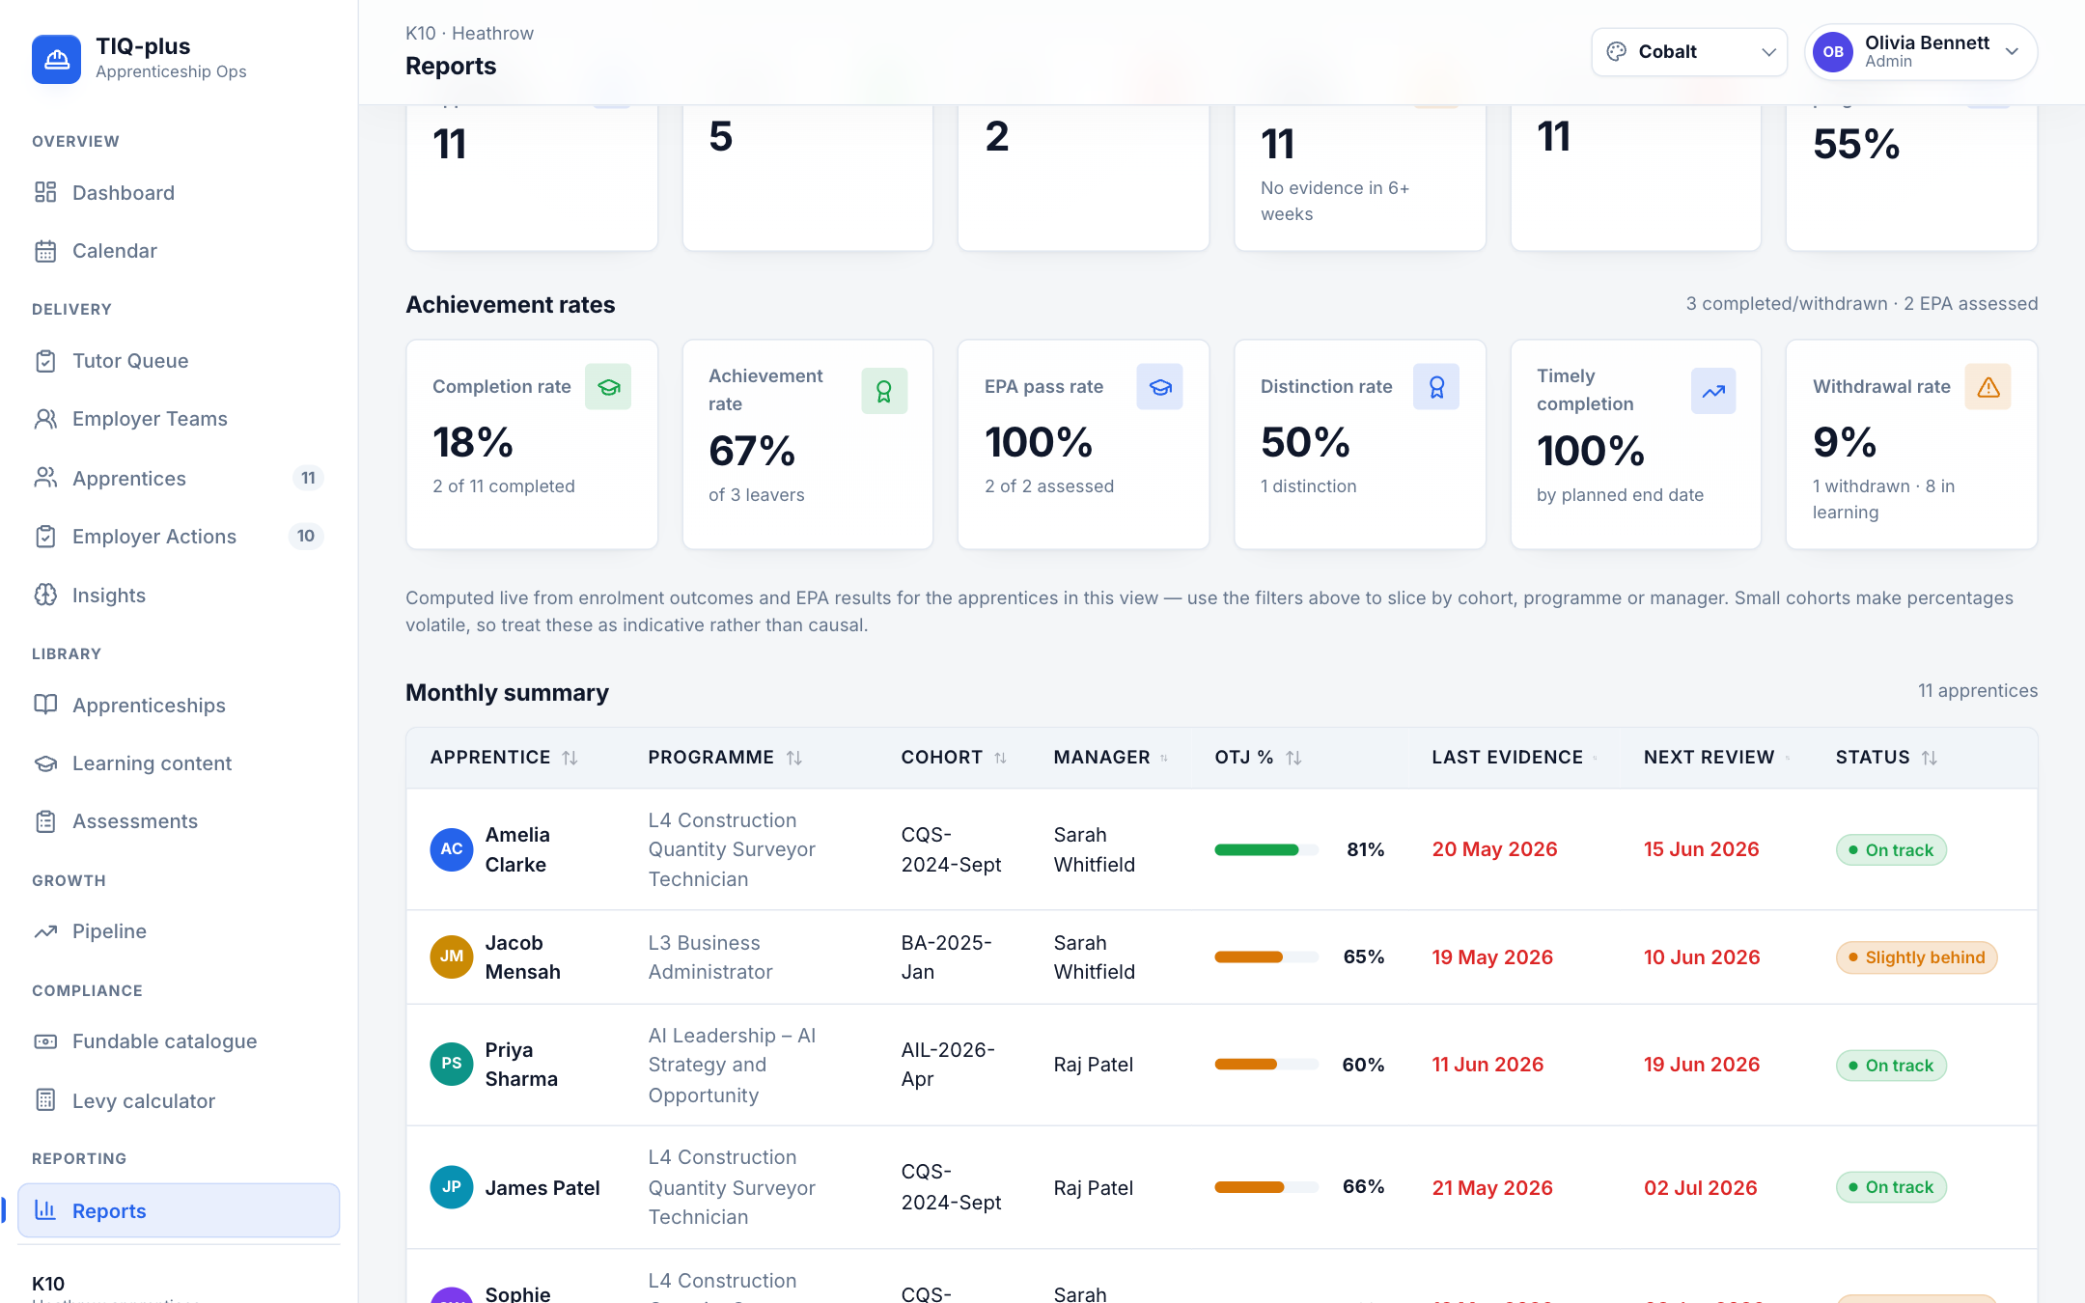The width and height of the screenshot is (2085, 1303).
Task: Select Reports in the sidebar
Action: coord(179,1210)
